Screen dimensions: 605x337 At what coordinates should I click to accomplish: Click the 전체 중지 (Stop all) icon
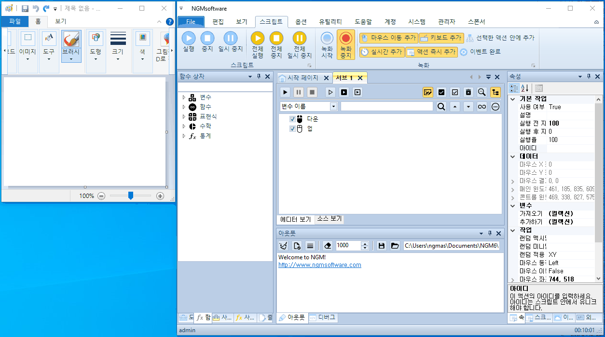pos(276,38)
